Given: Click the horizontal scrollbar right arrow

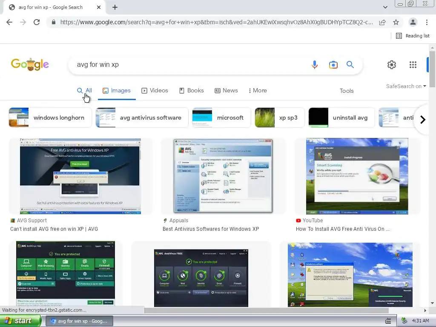Looking at the screenshot, I should coord(425,310).
